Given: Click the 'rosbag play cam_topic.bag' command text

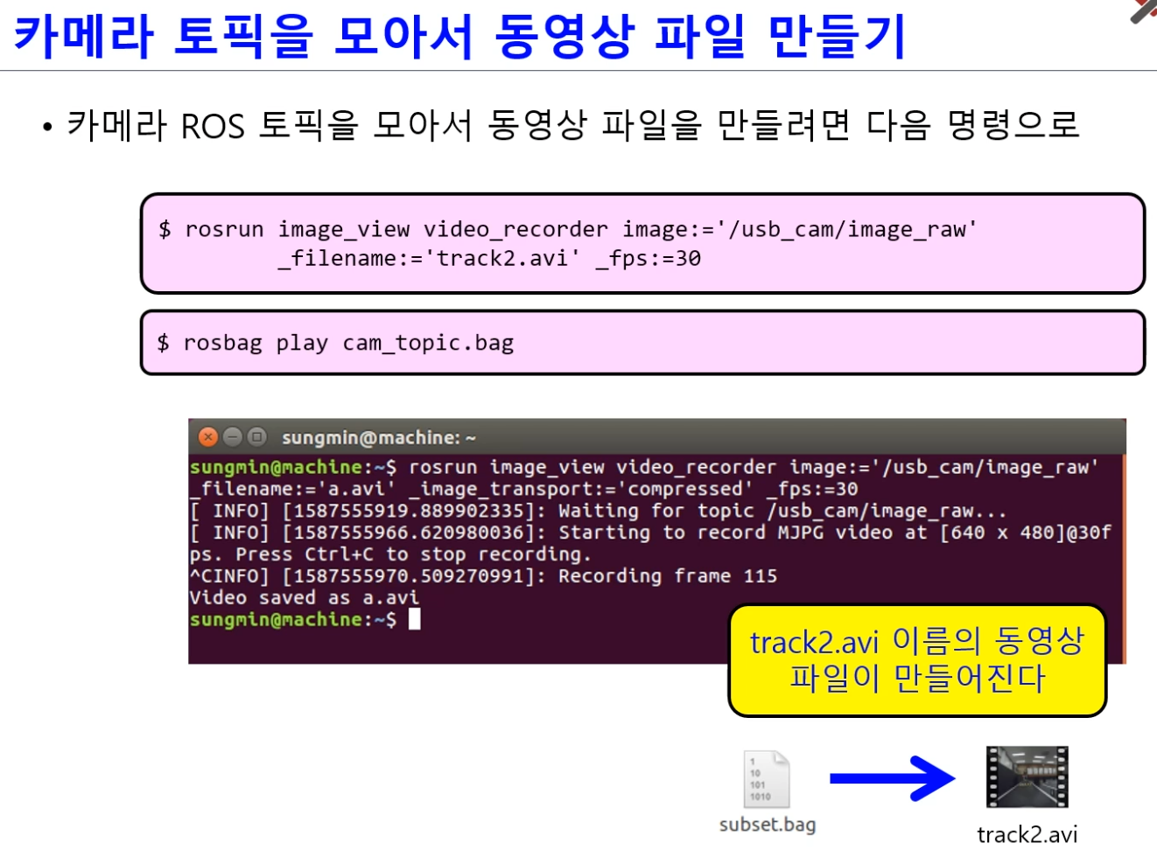Looking at the screenshot, I should tap(348, 343).
